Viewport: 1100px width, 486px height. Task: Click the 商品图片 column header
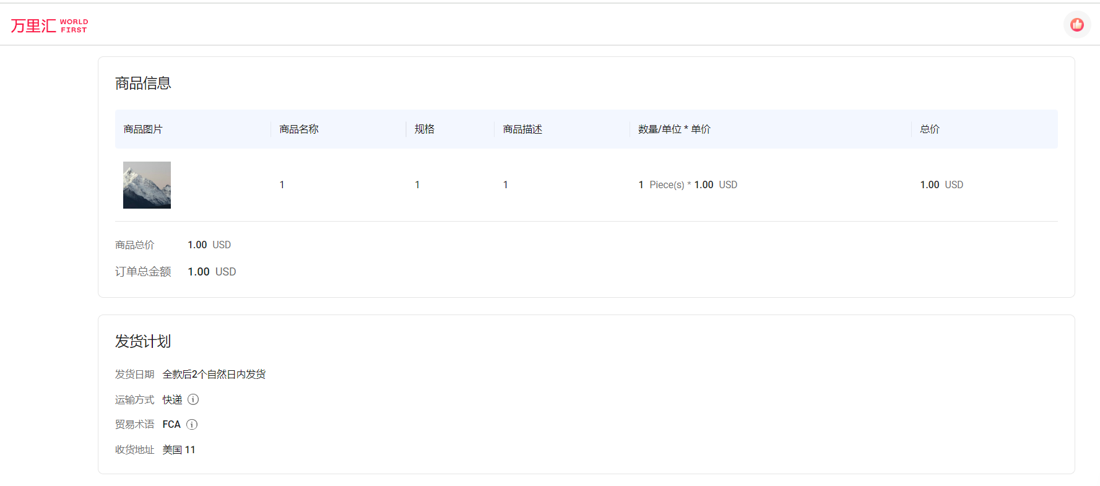coord(143,129)
